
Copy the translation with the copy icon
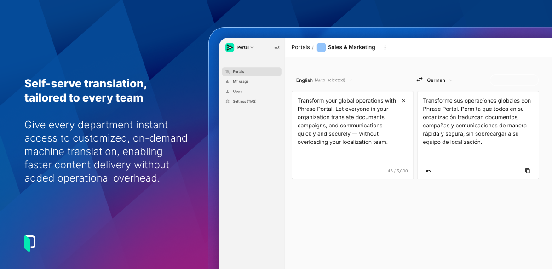tap(528, 171)
